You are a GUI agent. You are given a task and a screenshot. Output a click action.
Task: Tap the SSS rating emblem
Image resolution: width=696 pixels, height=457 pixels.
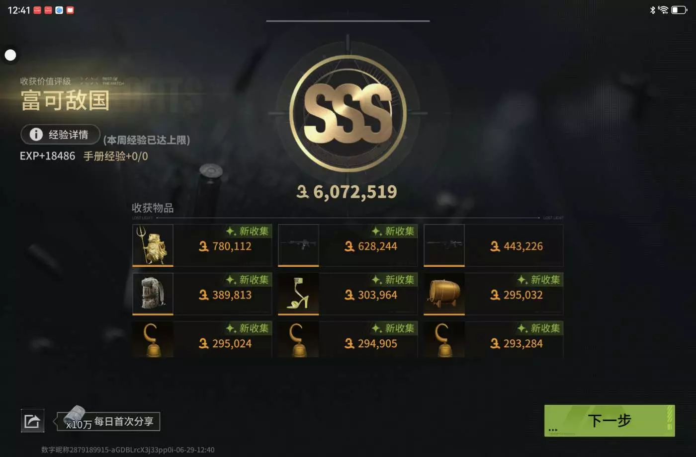click(348, 113)
